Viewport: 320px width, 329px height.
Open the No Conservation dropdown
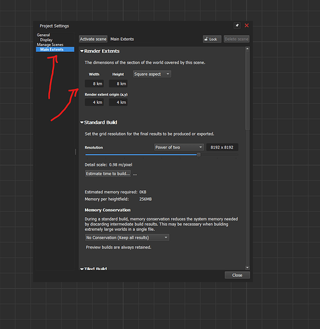(x=127, y=238)
